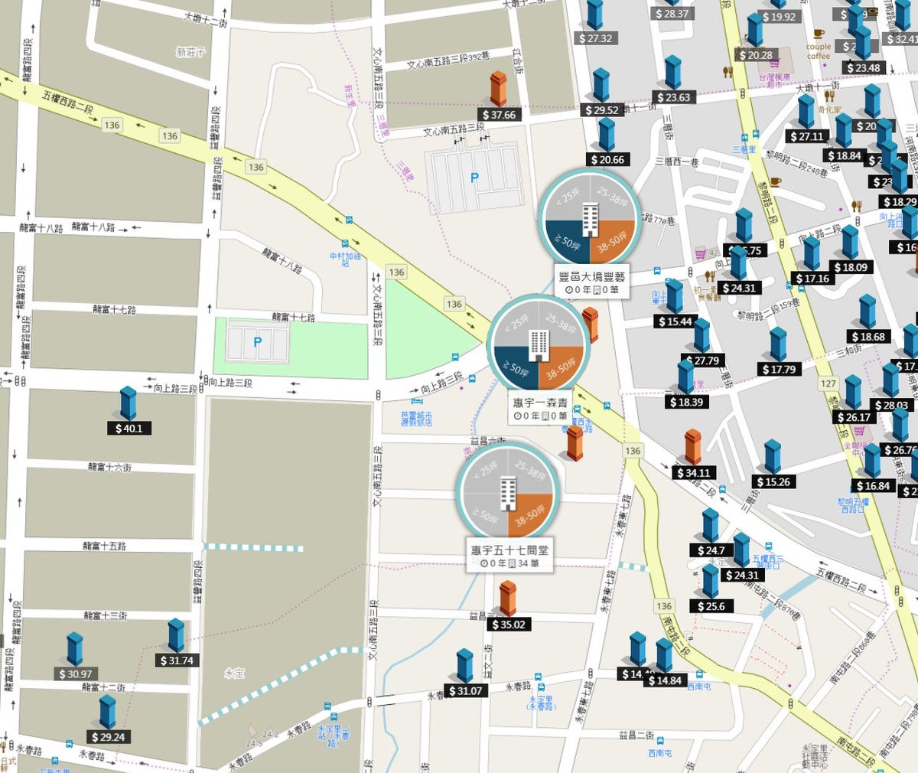Click the building icon inside 豐邑大境豐藝 circle
Screen dimensions: 918x773
(x=590, y=220)
